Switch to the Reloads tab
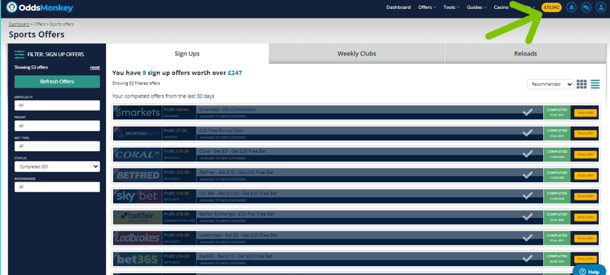Viewport: 610px width, 275px height. (x=525, y=54)
